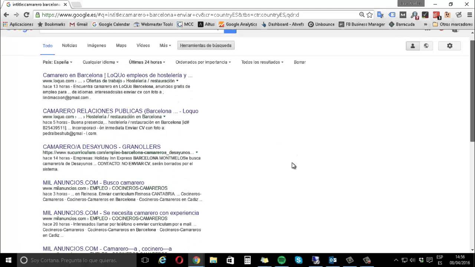Open Outlook from the taskbar
The width and height of the screenshot is (475, 267).
click(333, 260)
